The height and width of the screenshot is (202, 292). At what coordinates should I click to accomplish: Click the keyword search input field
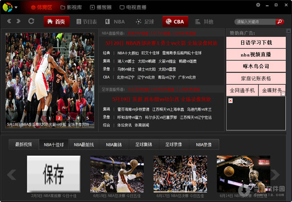click(255, 22)
